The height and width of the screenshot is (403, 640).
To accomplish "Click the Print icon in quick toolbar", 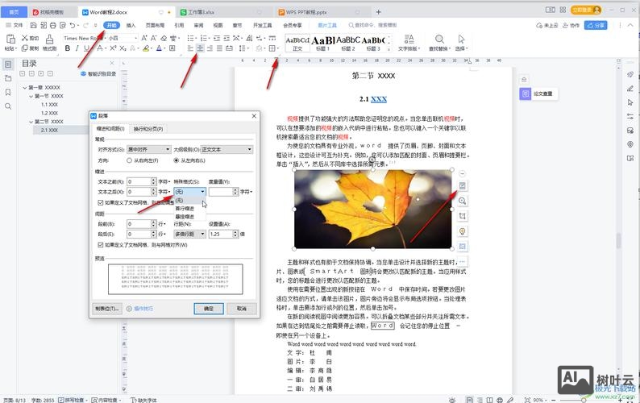I will [52, 25].
